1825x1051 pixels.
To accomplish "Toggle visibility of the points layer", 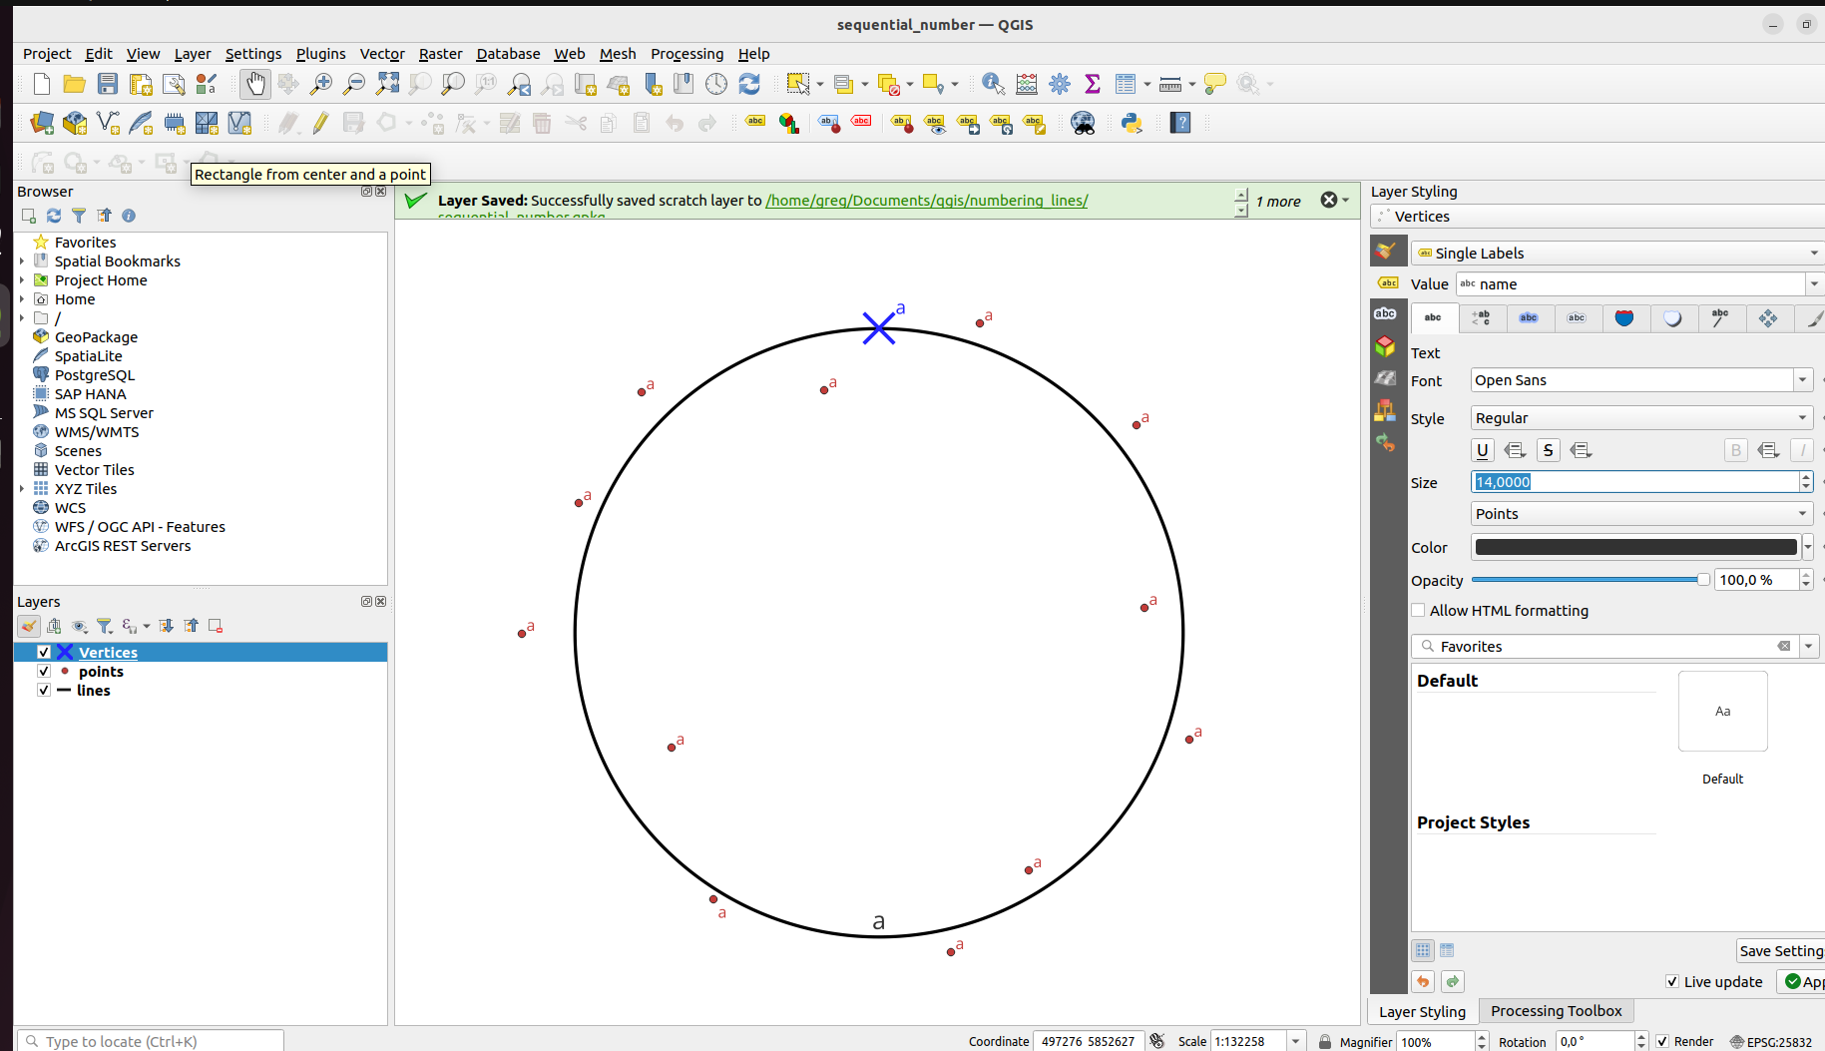I will tap(44, 671).
